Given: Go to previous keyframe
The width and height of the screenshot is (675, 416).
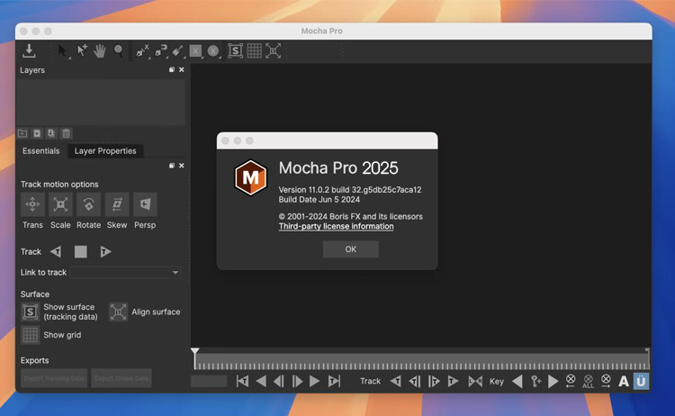Looking at the screenshot, I should 517,381.
